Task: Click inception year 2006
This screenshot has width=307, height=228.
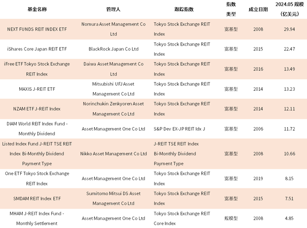Action: [x=258, y=129]
